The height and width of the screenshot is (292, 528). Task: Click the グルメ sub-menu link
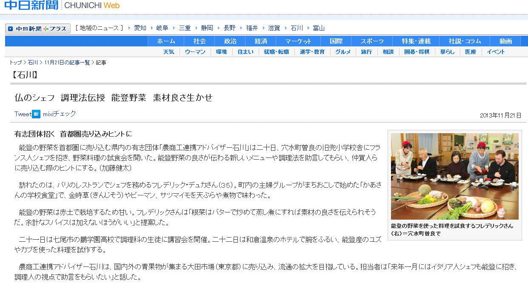coord(343,52)
